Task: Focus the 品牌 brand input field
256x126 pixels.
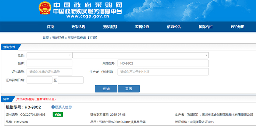Action: click(x=49, y=64)
